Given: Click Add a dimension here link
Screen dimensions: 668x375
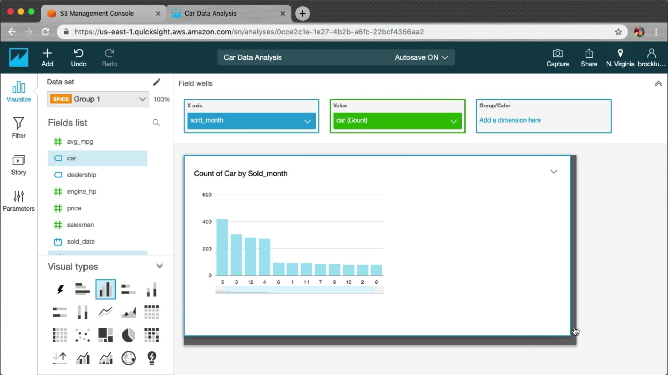Looking at the screenshot, I should pos(510,120).
